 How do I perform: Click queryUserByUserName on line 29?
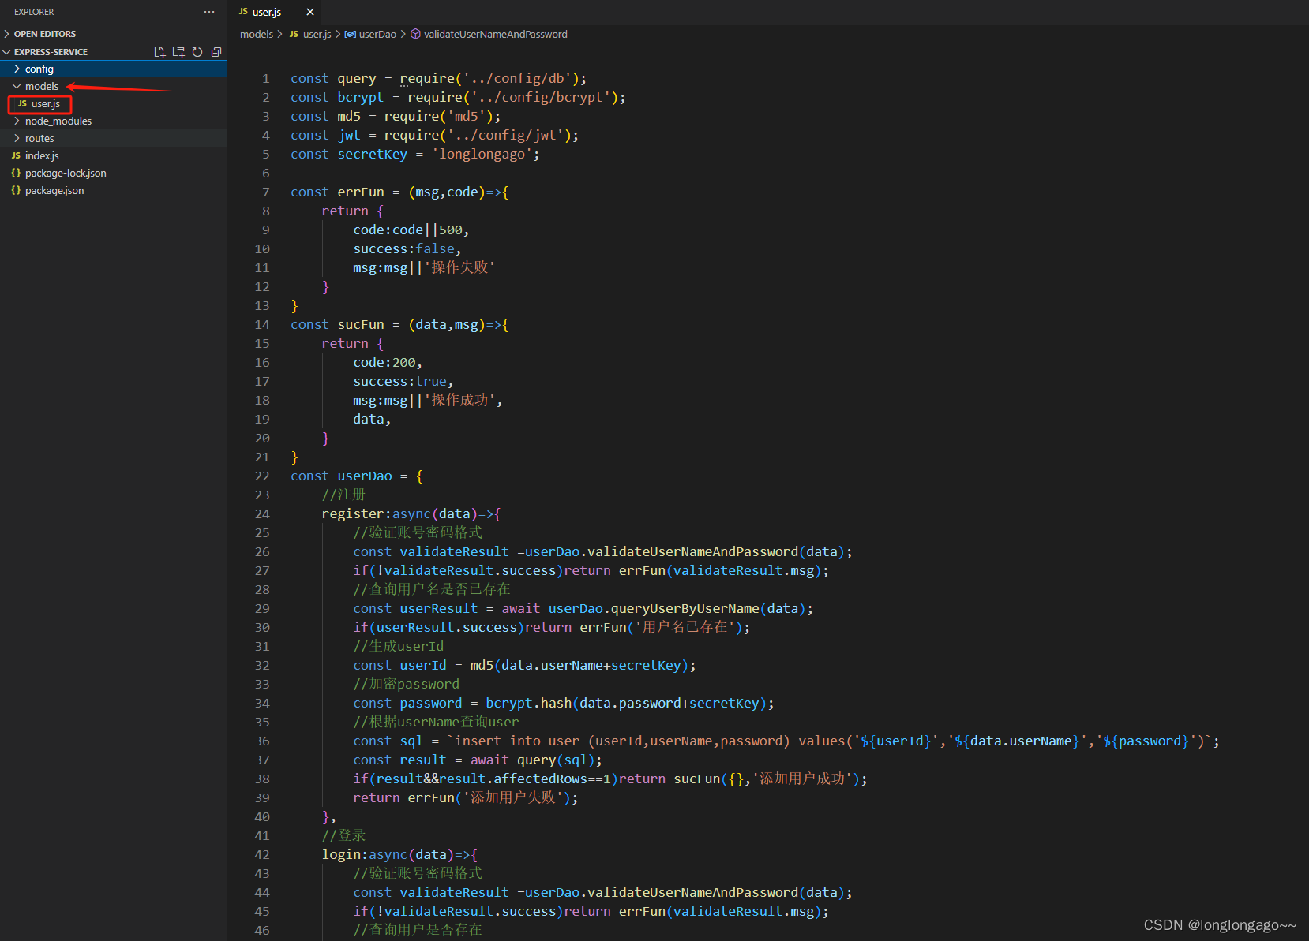click(685, 608)
